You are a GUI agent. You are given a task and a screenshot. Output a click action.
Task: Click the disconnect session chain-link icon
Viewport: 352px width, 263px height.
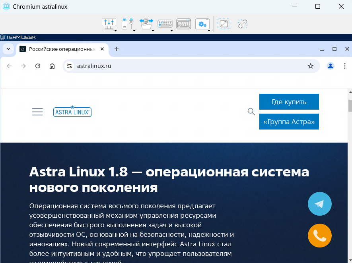coord(243,24)
